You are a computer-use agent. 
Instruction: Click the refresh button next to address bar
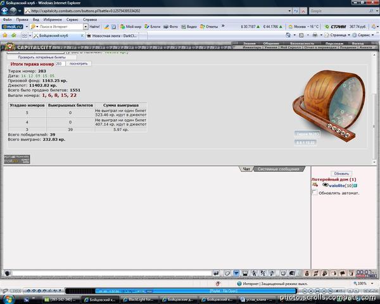click(296, 11)
